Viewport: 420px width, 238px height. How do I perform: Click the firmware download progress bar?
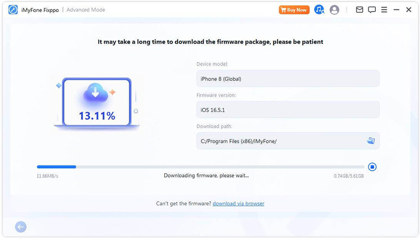201,167
